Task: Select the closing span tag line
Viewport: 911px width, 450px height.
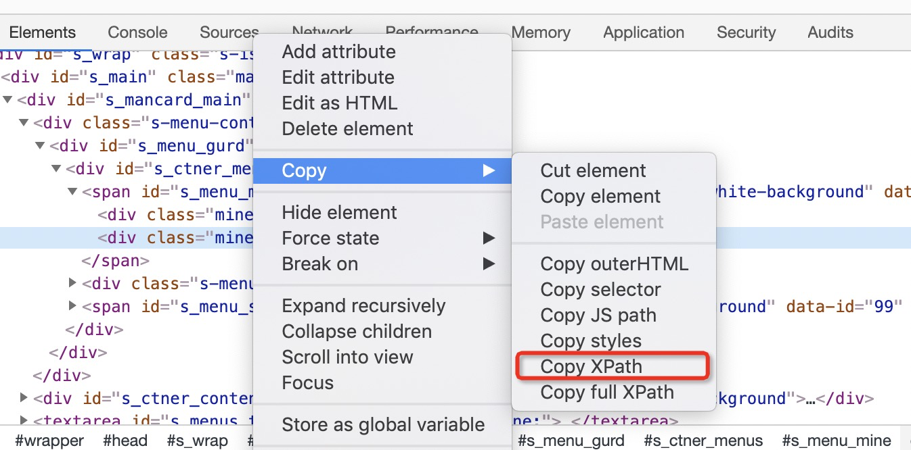Action: coord(115,260)
